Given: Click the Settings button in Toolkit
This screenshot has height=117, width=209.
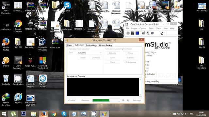Looking at the screenshot, I should [x=137, y=100].
